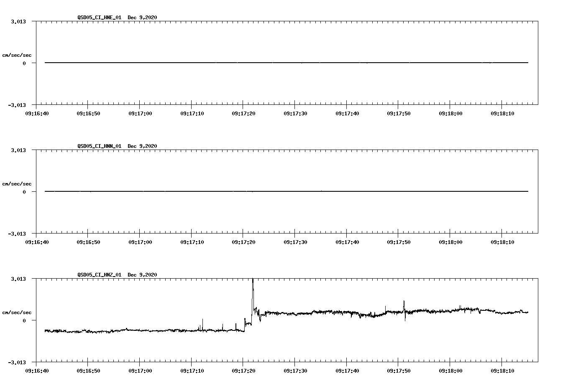Click the cm/sec/sec unit label on middle plot
Viewport: 568px width, 386px height.
pyautogui.click(x=18, y=183)
